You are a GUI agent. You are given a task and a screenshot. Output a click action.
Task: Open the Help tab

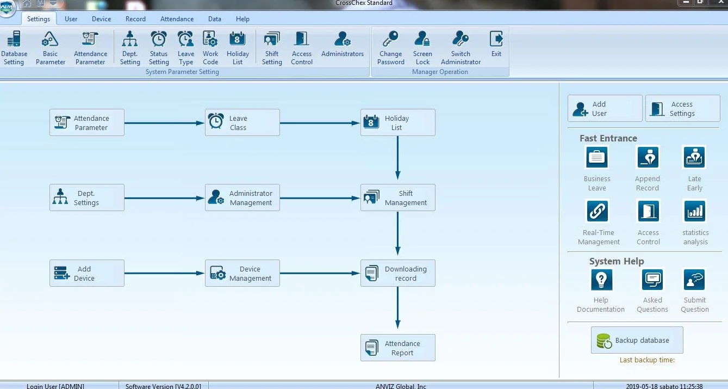[x=242, y=18]
